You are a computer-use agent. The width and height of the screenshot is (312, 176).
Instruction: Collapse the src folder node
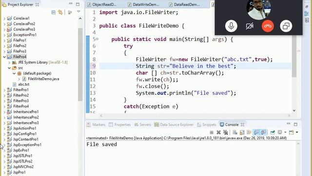(x=9, y=68)
